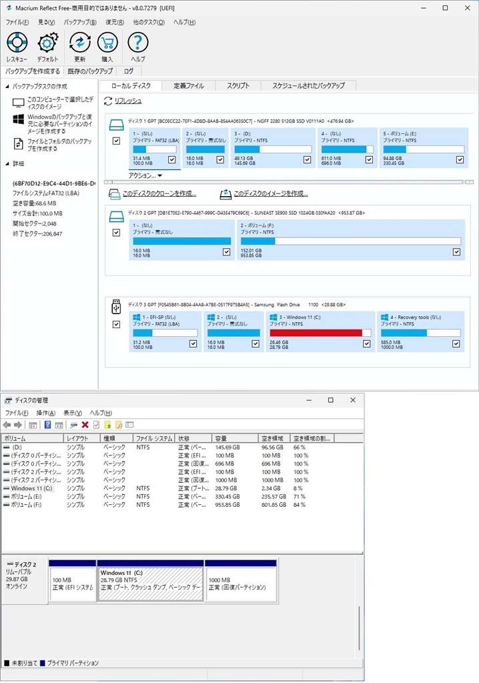Screen dimensions: 479x683
Task: Click the refresh arrows icon beside リフレッシュ
Action: [107, 101]
